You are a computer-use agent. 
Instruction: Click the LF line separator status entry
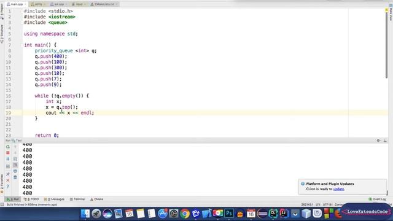(x=318, y=204)
